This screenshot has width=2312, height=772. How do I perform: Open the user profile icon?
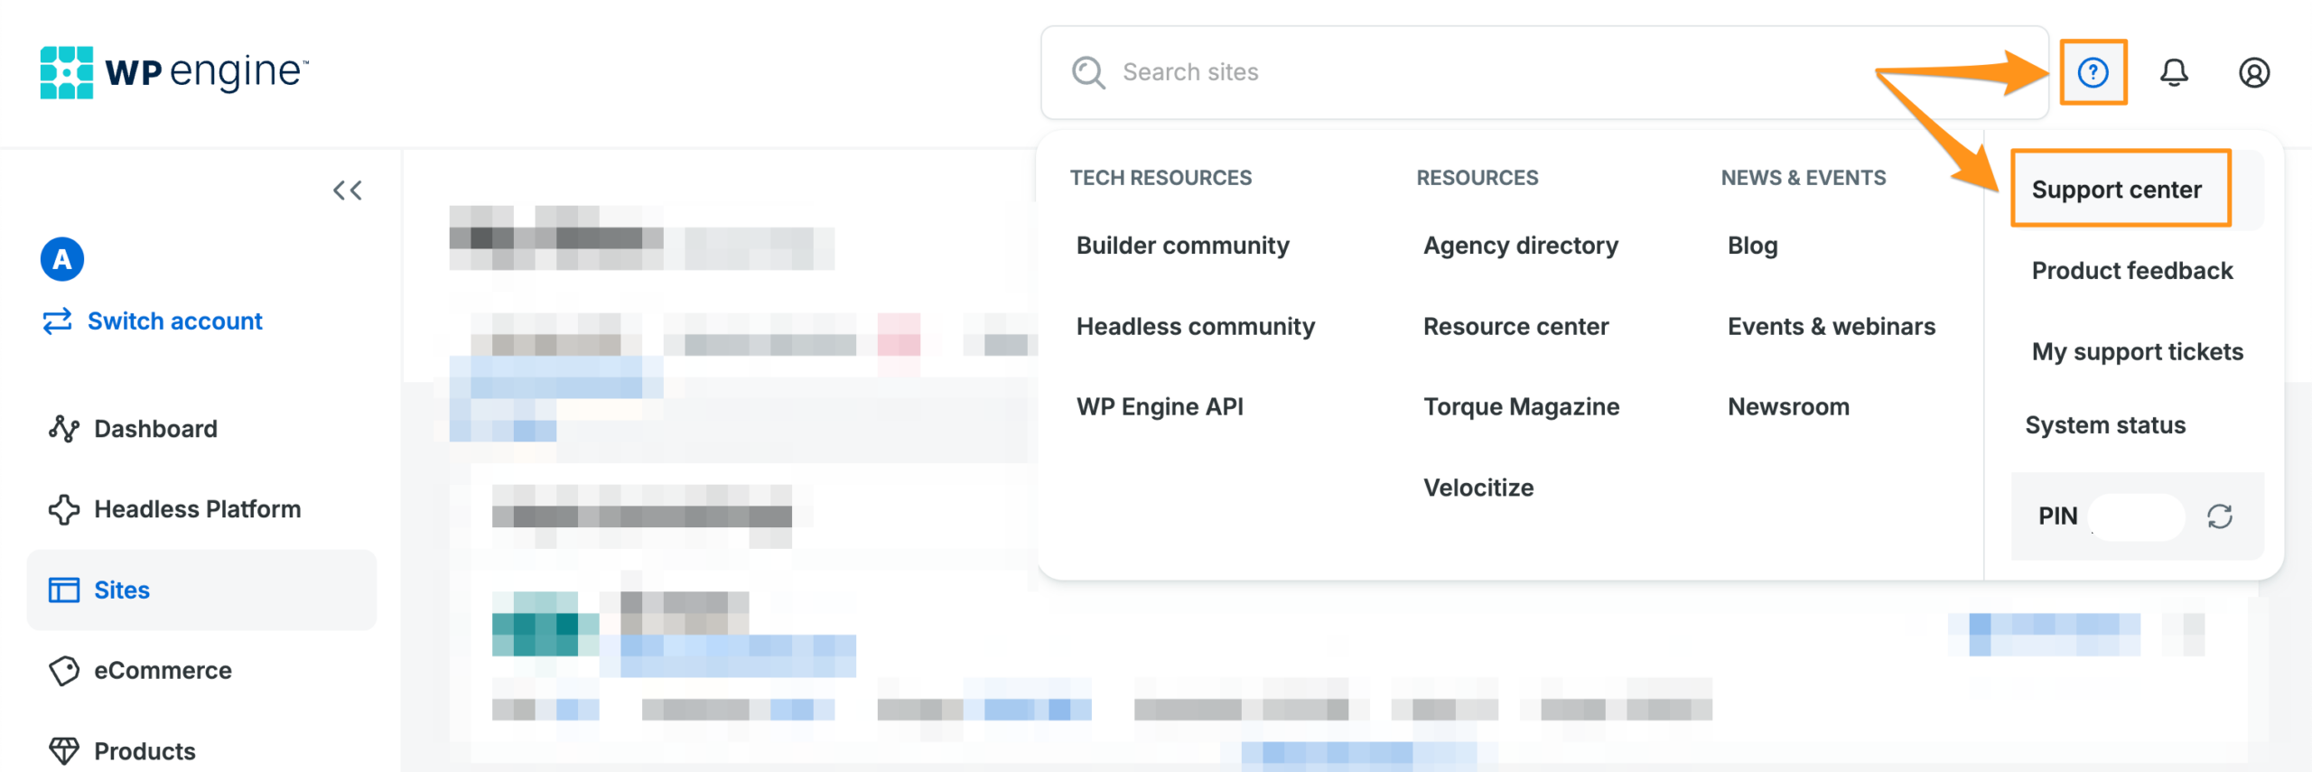click(2253, 72)
